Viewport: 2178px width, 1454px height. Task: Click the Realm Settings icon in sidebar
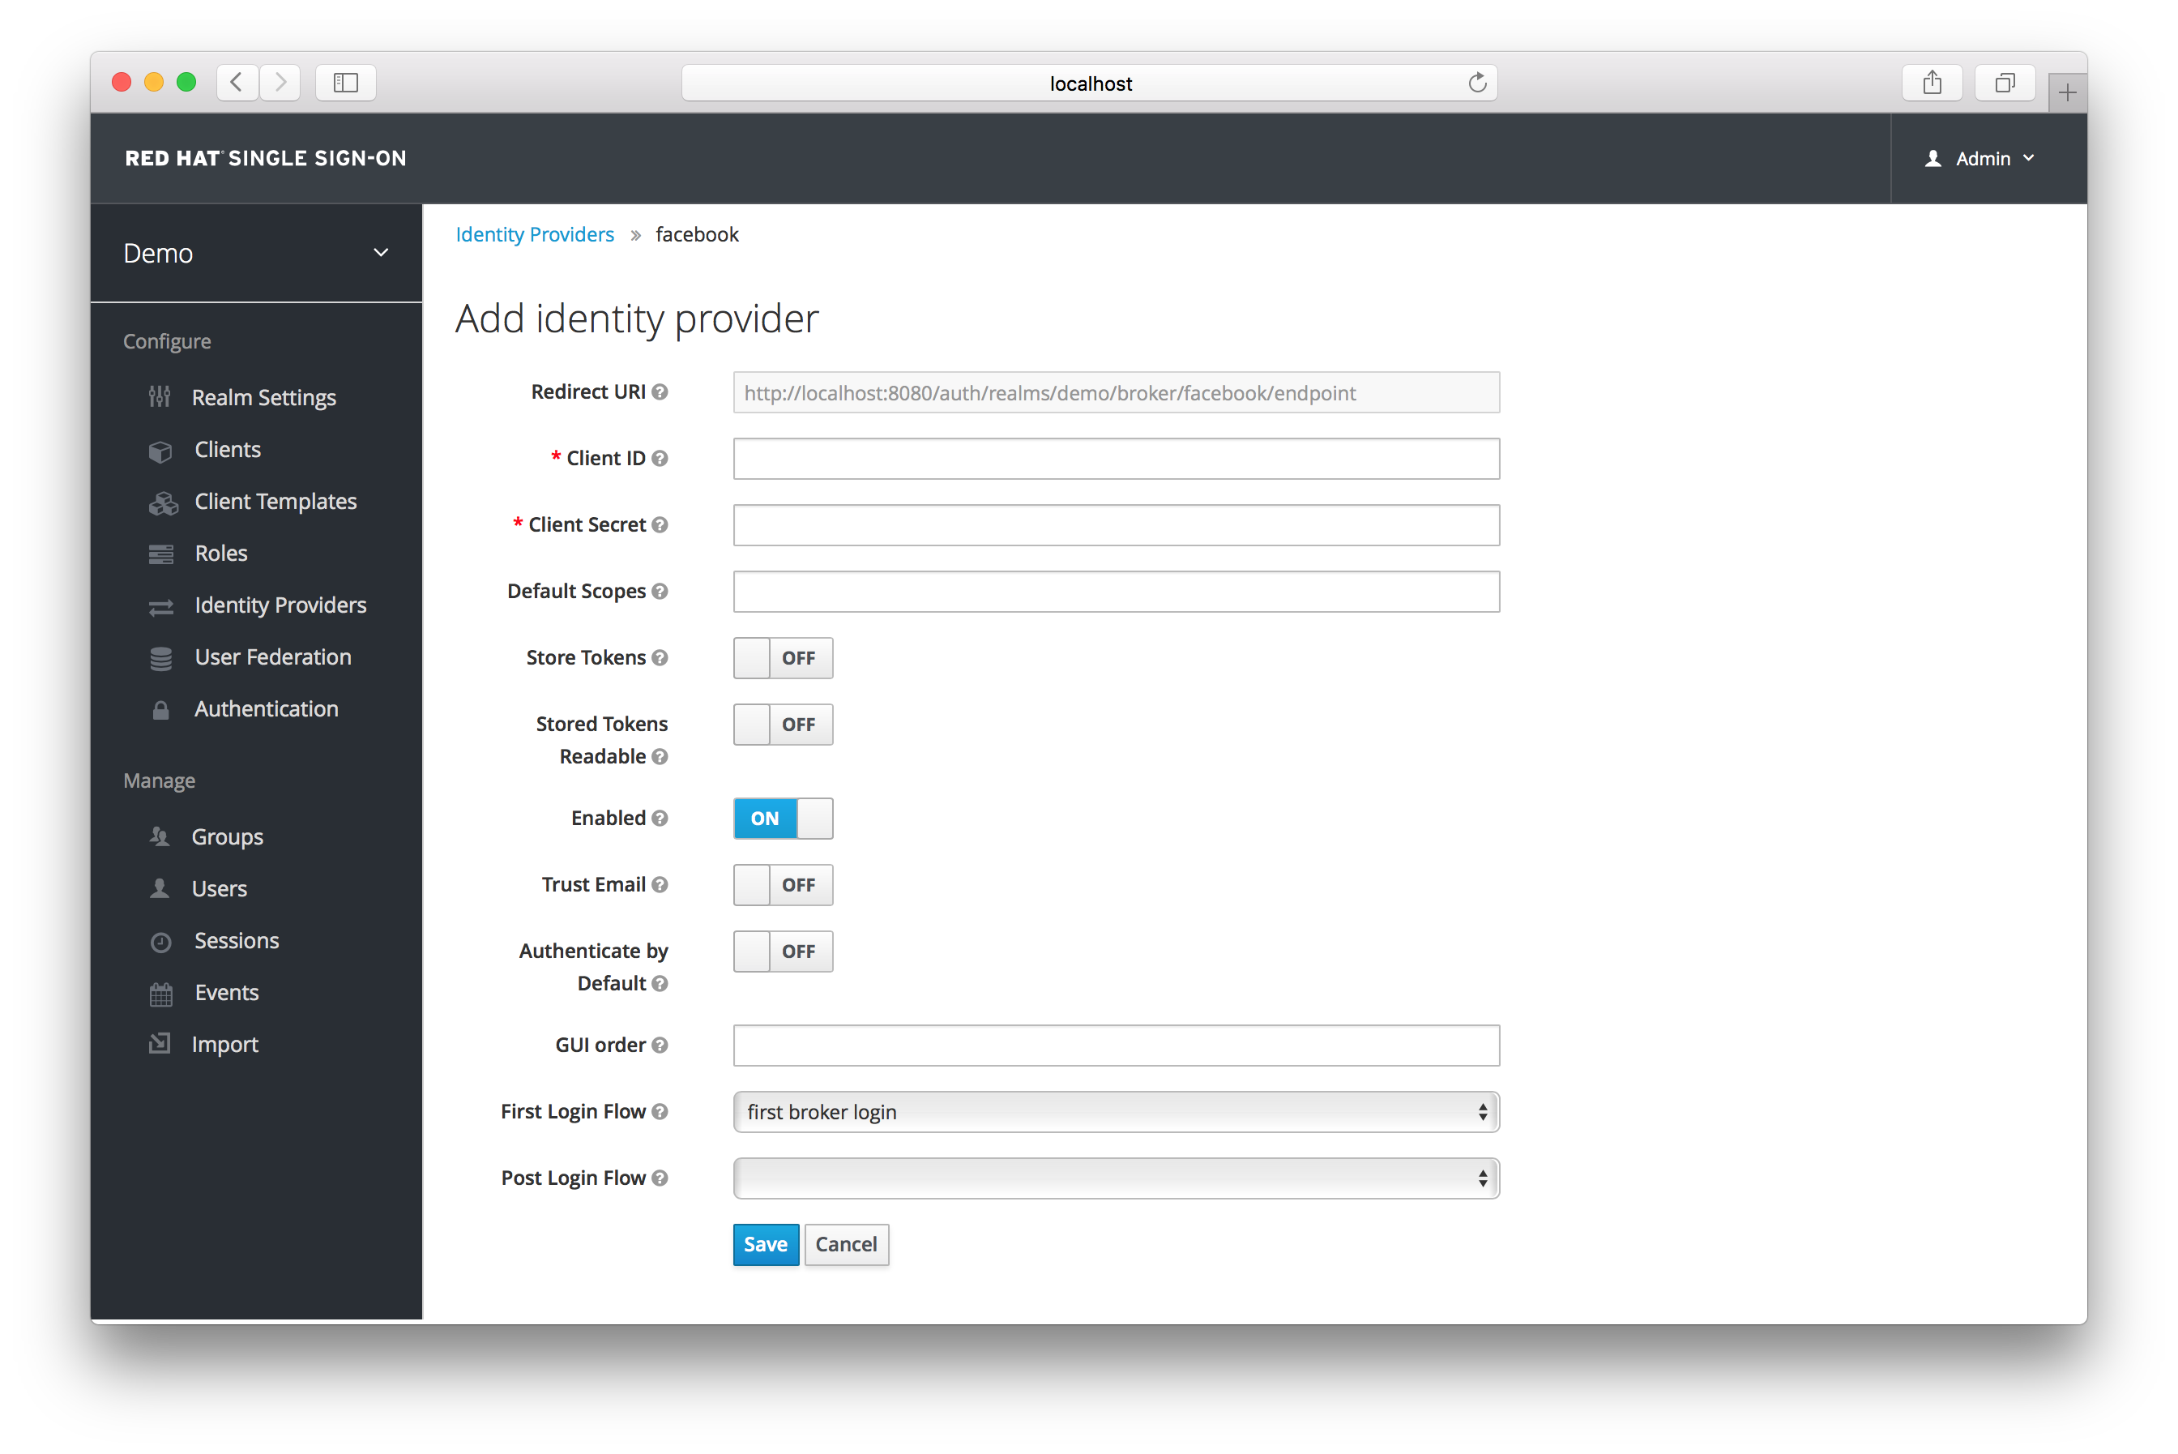point(160,396)
